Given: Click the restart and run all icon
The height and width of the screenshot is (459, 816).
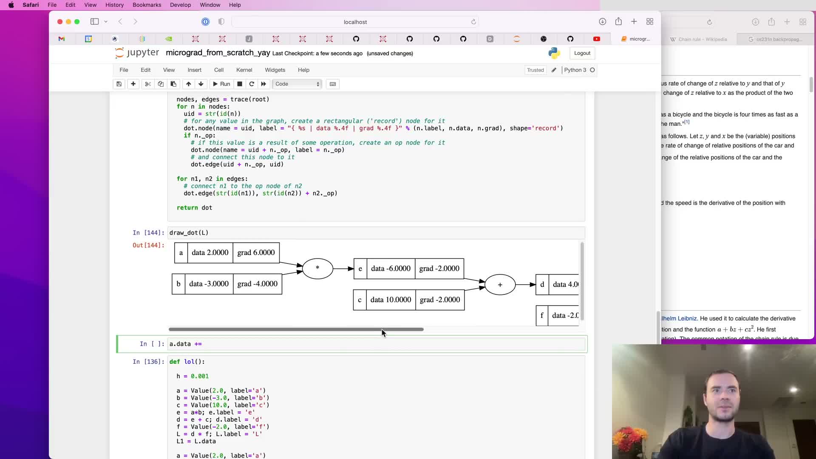Looking at the screenshot, I should [x=263, y=84].
